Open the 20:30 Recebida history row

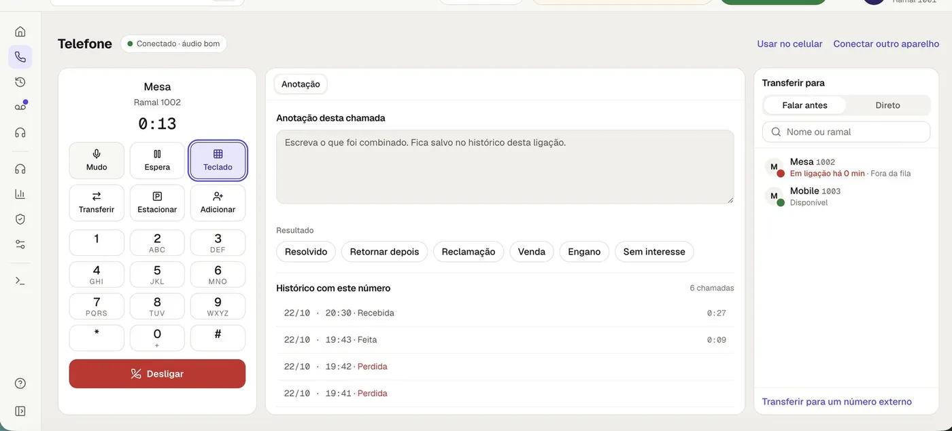[505, 313]
